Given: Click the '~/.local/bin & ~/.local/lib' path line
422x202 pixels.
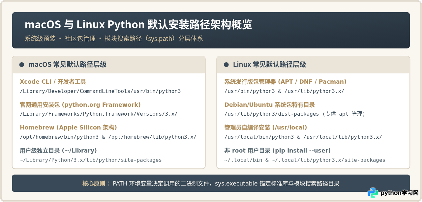Looking at the screenshot, I should 305,160.
